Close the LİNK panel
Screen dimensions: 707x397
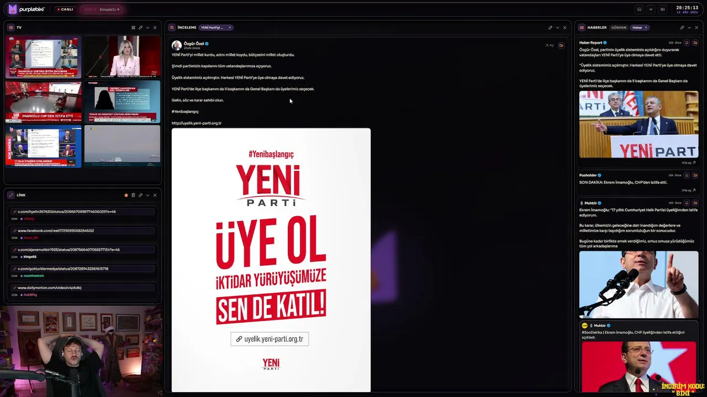tap(155, 195)
